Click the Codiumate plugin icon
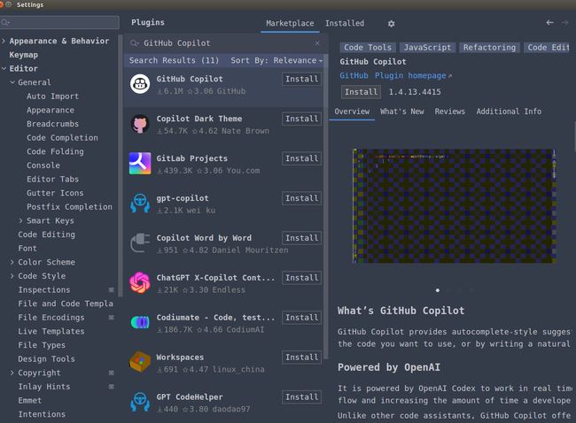The image size is (576, 423). coord(140,322)
